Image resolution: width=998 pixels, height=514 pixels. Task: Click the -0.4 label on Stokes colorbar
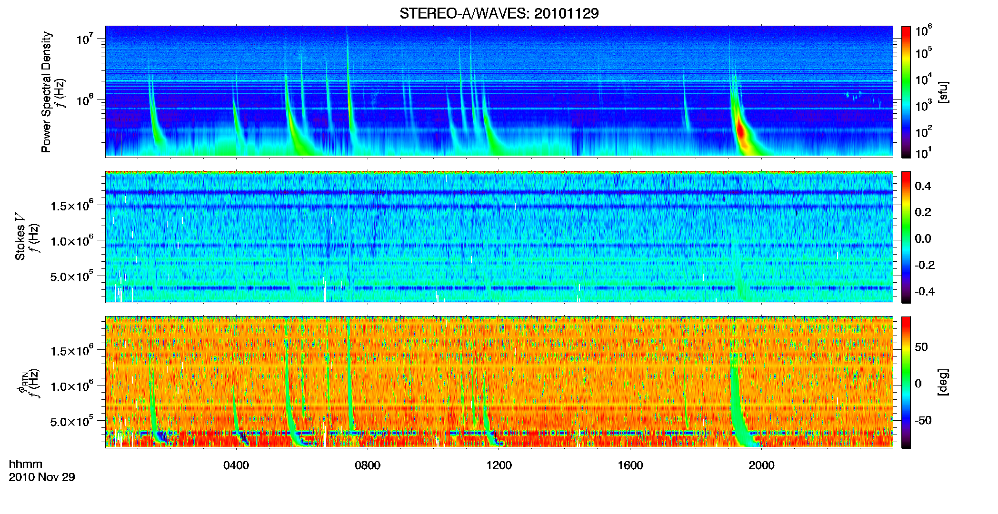[x=925, y=292]
